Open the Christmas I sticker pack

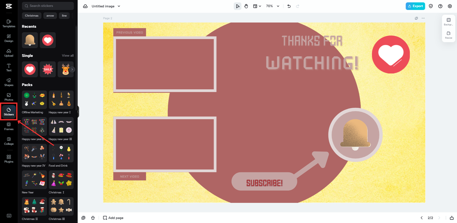click(61, 180)
